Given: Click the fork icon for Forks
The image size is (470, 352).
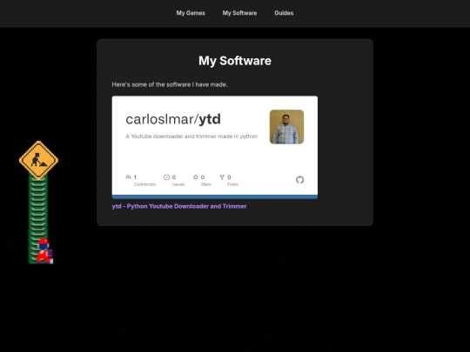Looking at the screenshot, I should (222, 177).
